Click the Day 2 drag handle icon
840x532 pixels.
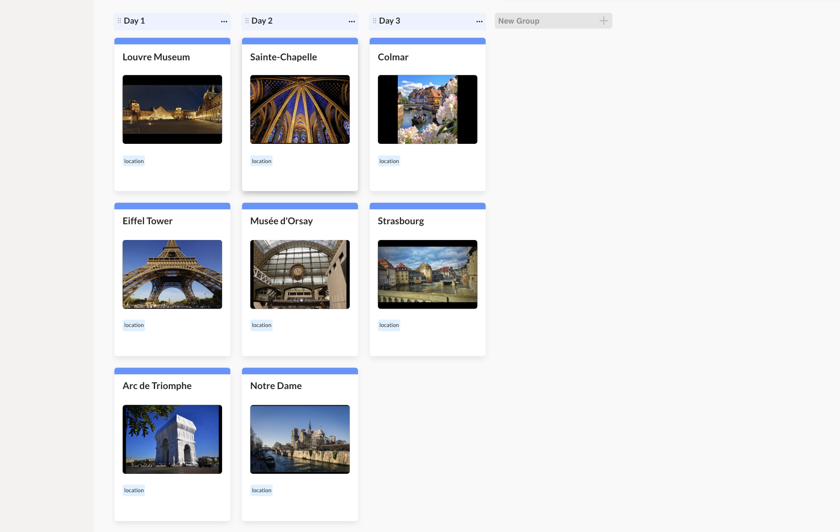point(247,21)
